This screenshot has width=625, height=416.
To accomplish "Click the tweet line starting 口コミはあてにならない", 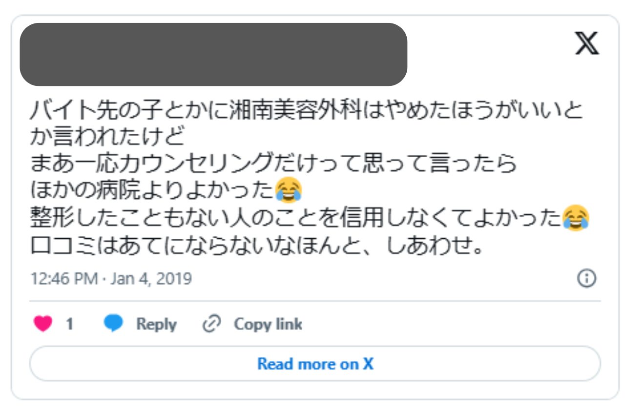I will coord(257,245).
